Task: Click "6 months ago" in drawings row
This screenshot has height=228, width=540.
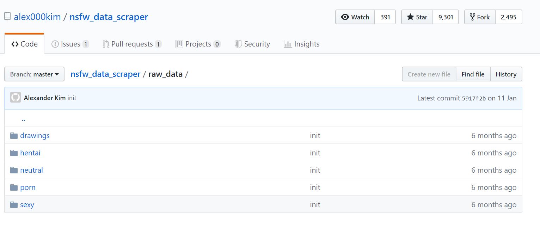Action: pos(494,136)
